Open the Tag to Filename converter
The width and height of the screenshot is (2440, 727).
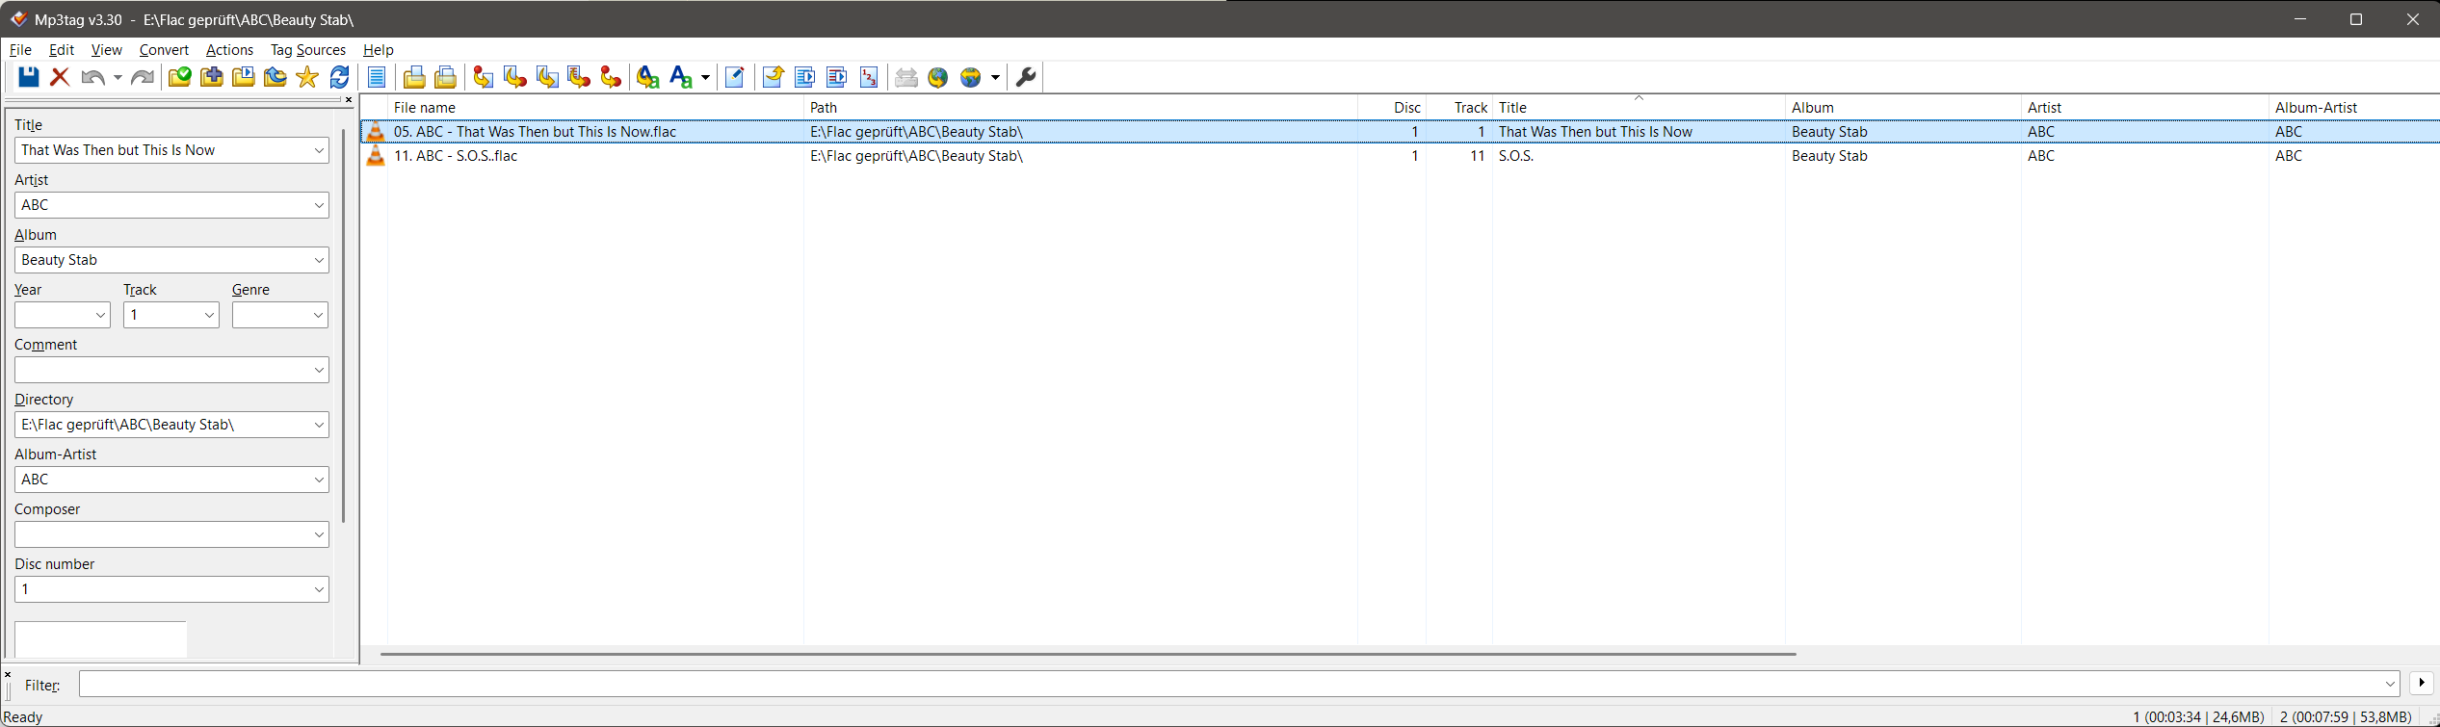[484, 77]
